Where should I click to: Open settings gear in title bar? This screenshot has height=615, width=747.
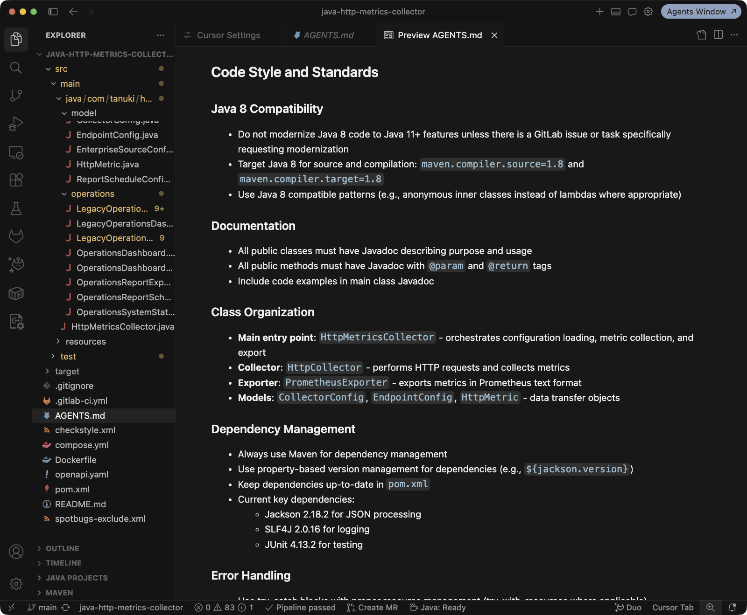pyautogui.click(x=648, y=12)
